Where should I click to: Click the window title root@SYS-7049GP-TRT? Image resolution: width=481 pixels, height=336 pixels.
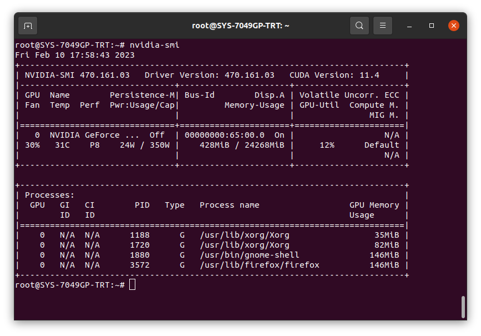(241, 26)
